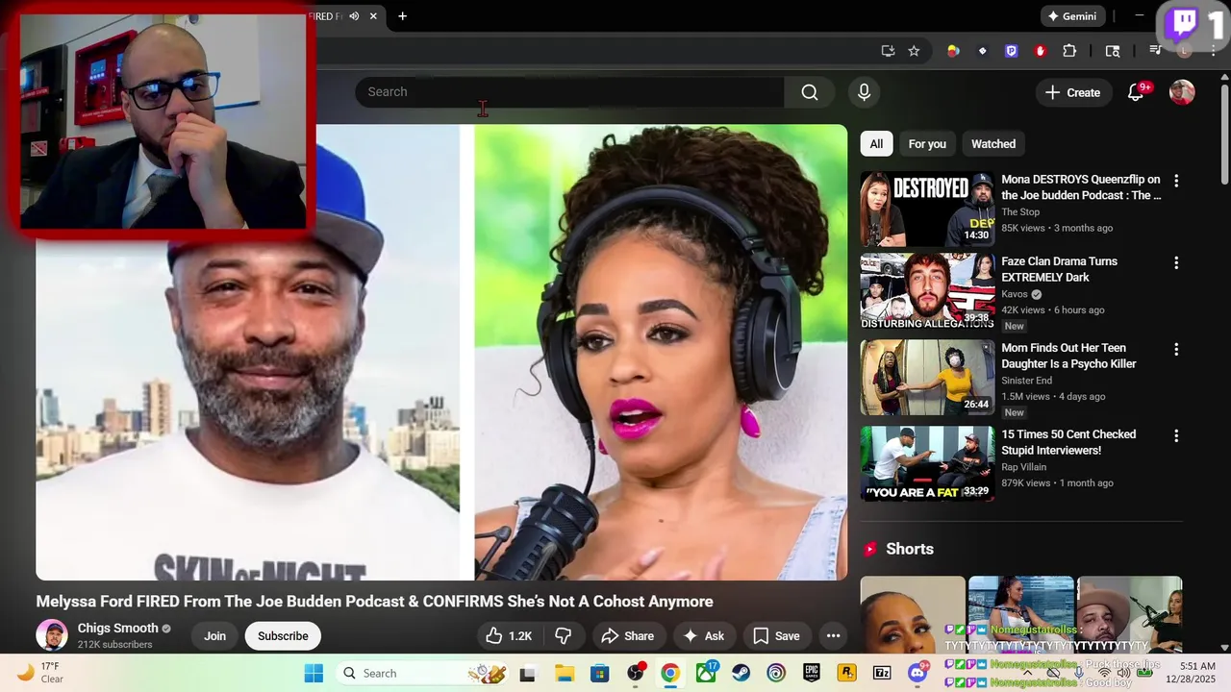1231x692 pixels.
Task: Close the current Chrome tab
Action: click(373, 16)
